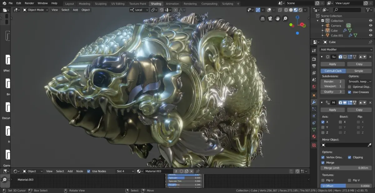Disable the Use Nodes checkbox
Image resolution: width=375 pixels, height=193 pixels.
tap(89, 171)
